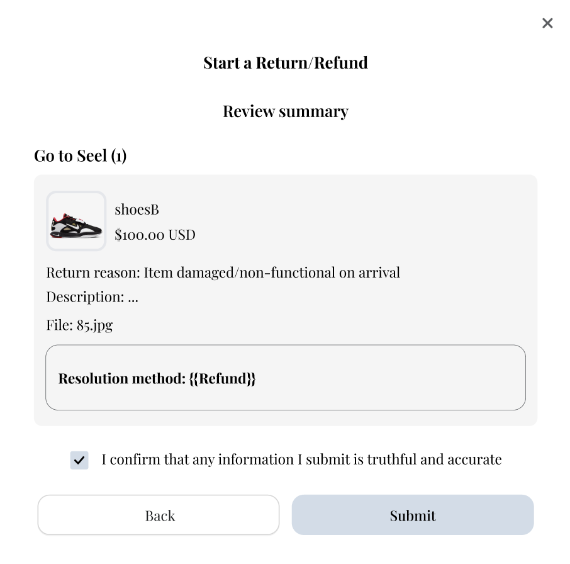The width and height of the screenshot is (570, 564).
Task: Click the 'Start a Return/Refund' title
Action: pyautogui.click(x=285, y=63)
